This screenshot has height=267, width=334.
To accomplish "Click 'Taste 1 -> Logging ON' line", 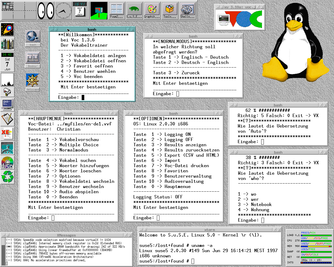I will click(162, 134).
